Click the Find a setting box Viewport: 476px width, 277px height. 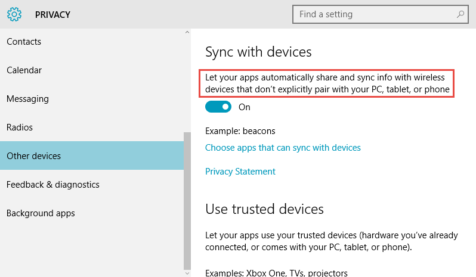tap(381, 14)
